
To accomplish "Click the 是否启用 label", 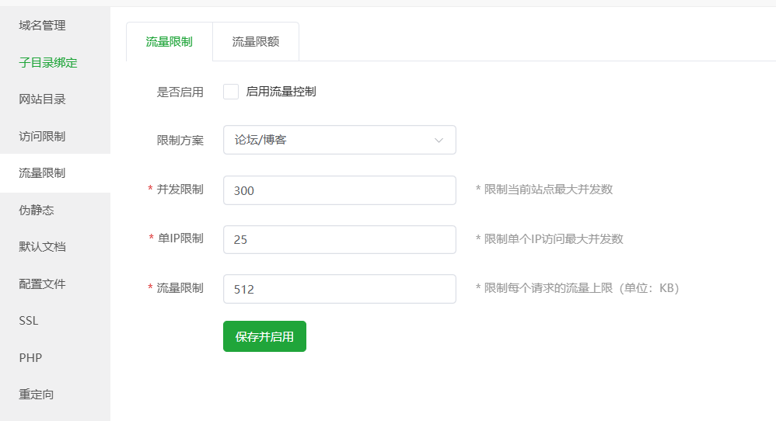I will [180, 92].
